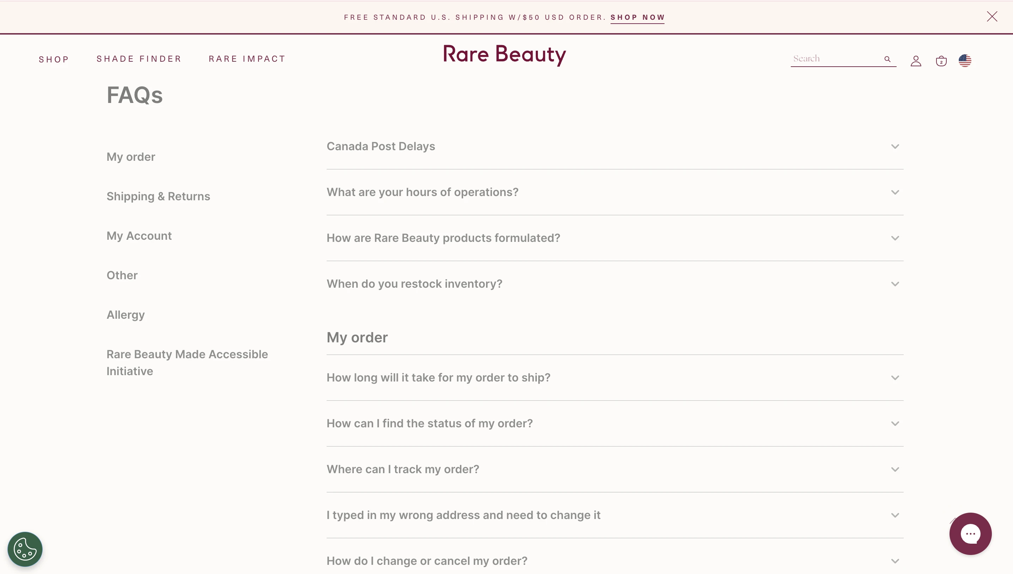The image size is (1013, 574).
Task: Open the SHADE FINDER menu item
Action: pyautogui.click(x=139, y=59)
